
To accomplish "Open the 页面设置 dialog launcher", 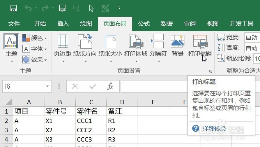I will point(210,72).
